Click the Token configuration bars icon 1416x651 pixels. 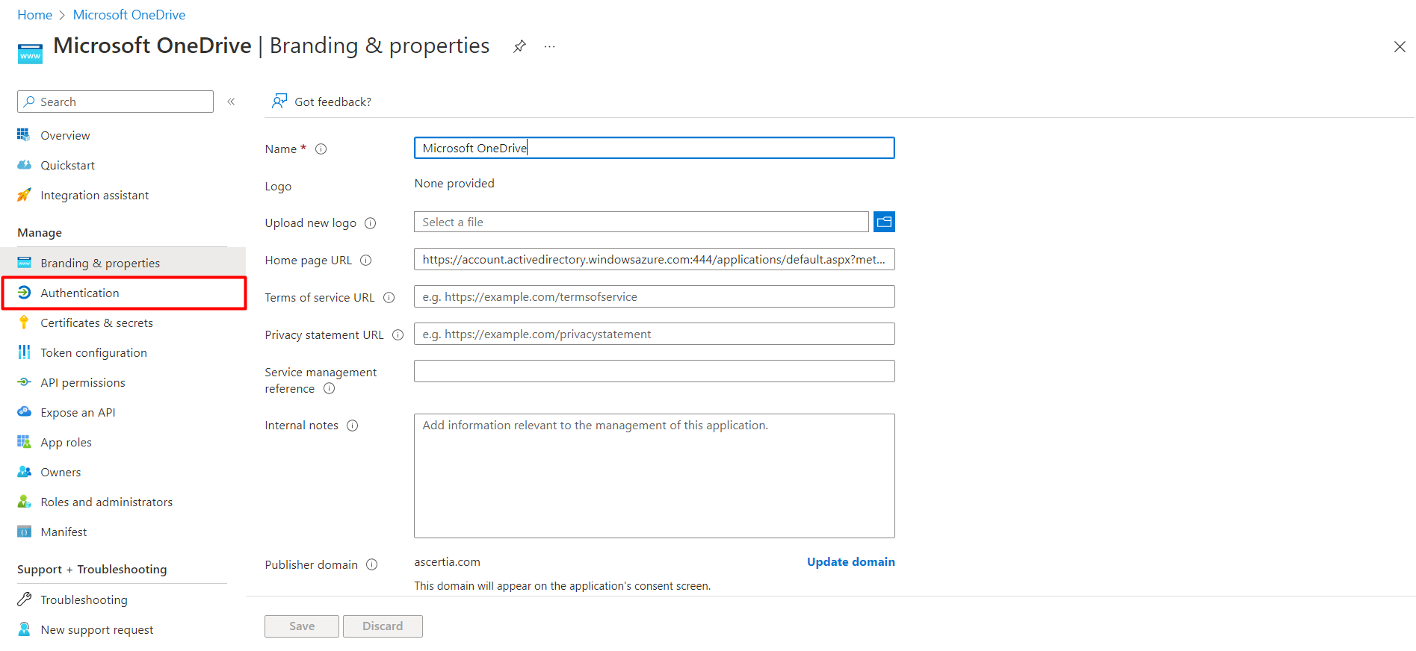(24, 352)
